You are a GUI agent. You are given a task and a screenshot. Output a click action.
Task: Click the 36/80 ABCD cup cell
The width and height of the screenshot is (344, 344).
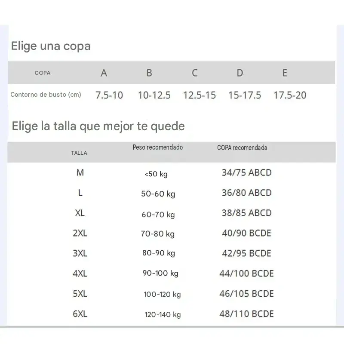(246, 193)
